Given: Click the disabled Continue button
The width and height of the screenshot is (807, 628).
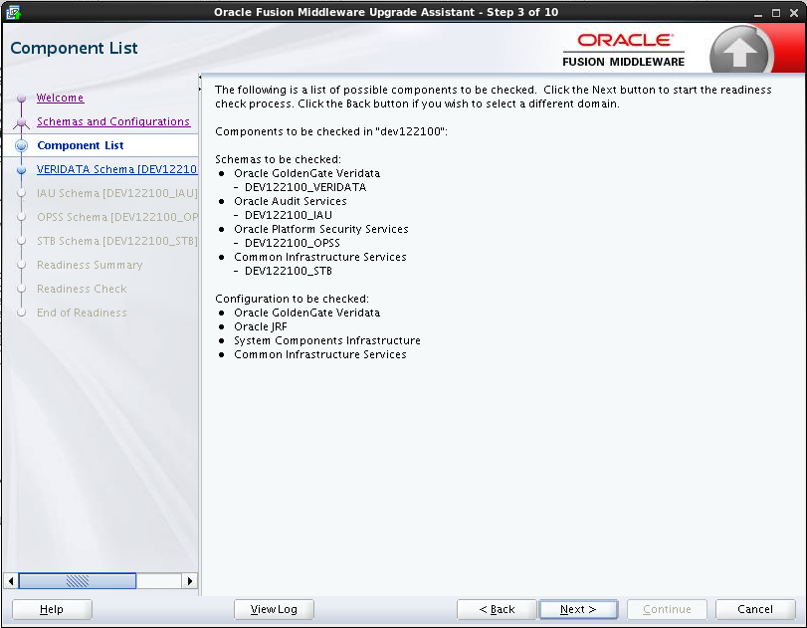Looking at the screenshot, I should point(667,609).
